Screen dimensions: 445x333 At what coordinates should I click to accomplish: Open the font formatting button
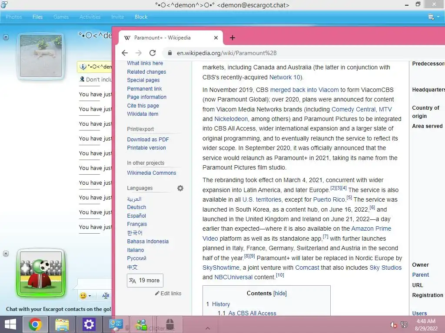click(x=106, y=296)
